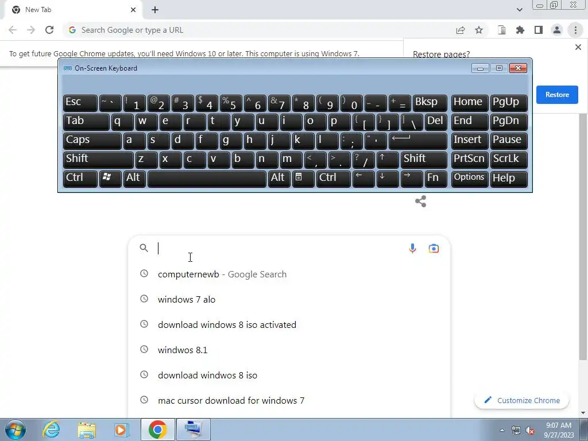Dismiss the Restore pages popup

[578, 47]
